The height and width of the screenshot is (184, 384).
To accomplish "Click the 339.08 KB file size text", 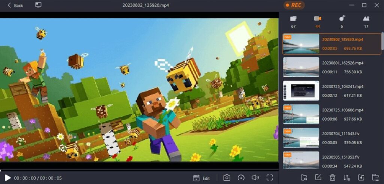I will [x=353, y=143].
